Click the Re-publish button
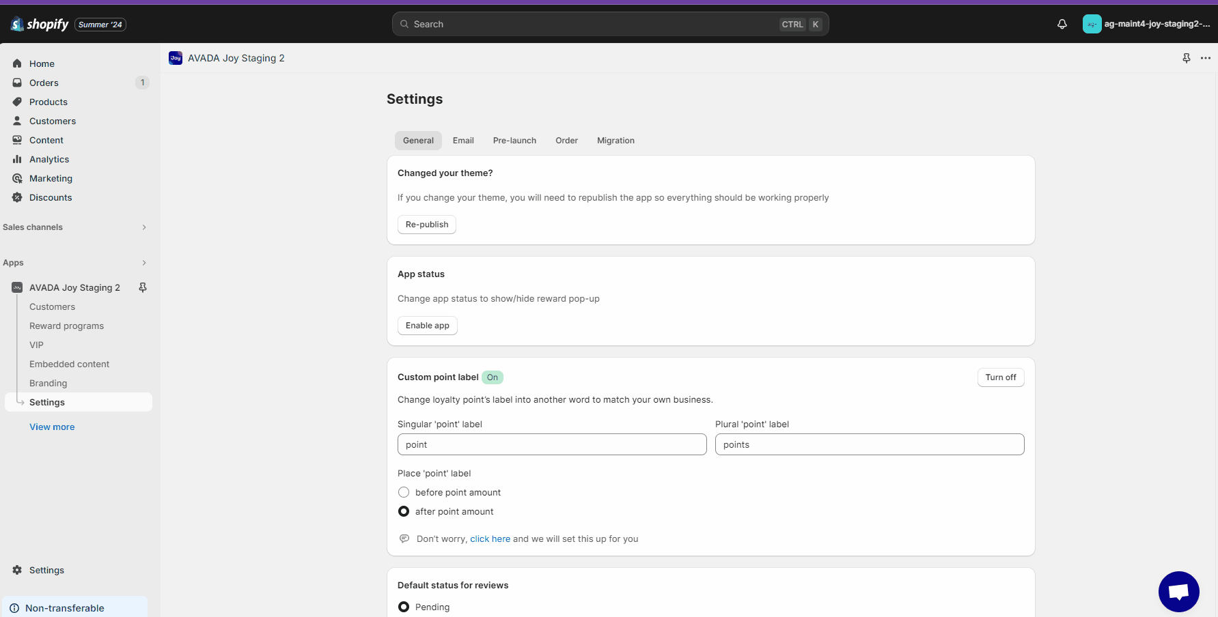The width and height of the screenshot is (1218, 617). (x=427, y=225)
